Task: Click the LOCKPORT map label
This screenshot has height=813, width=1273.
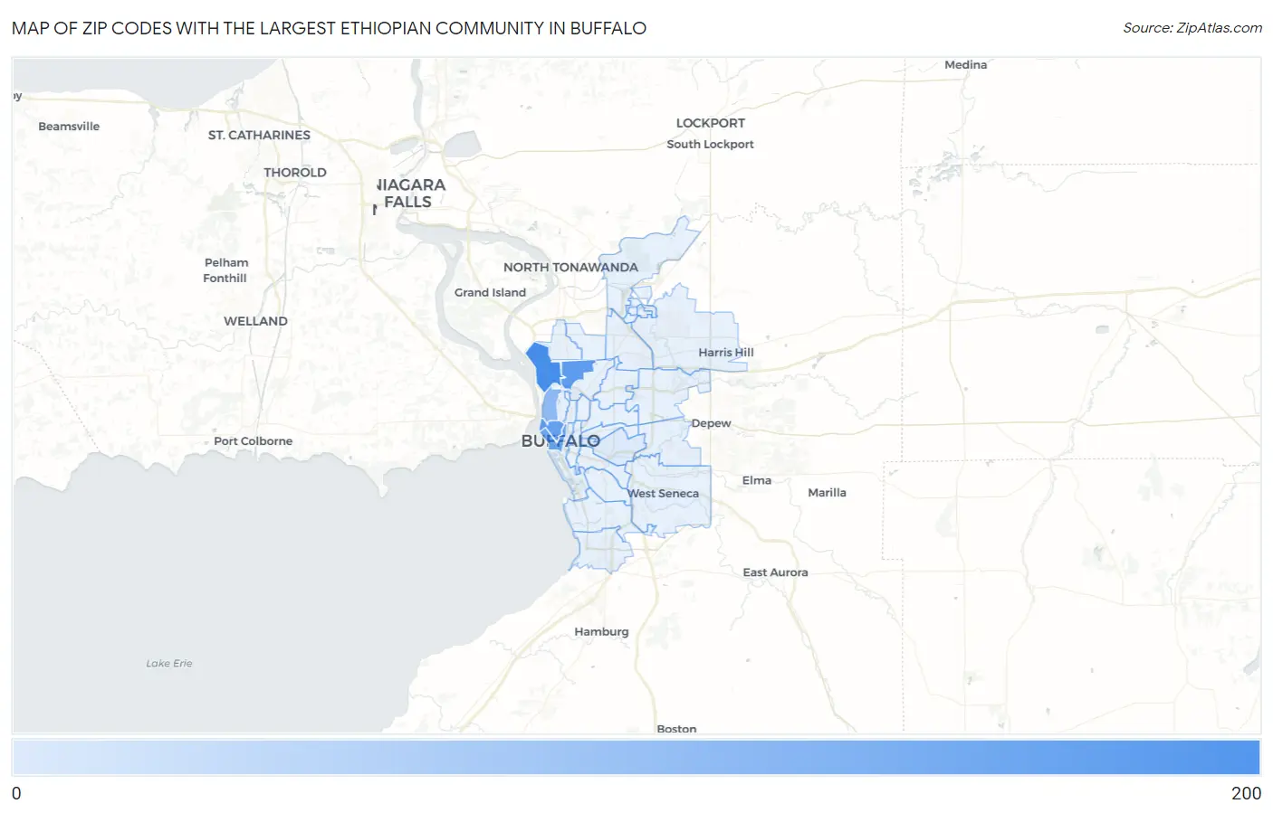Action: (711, 123)
